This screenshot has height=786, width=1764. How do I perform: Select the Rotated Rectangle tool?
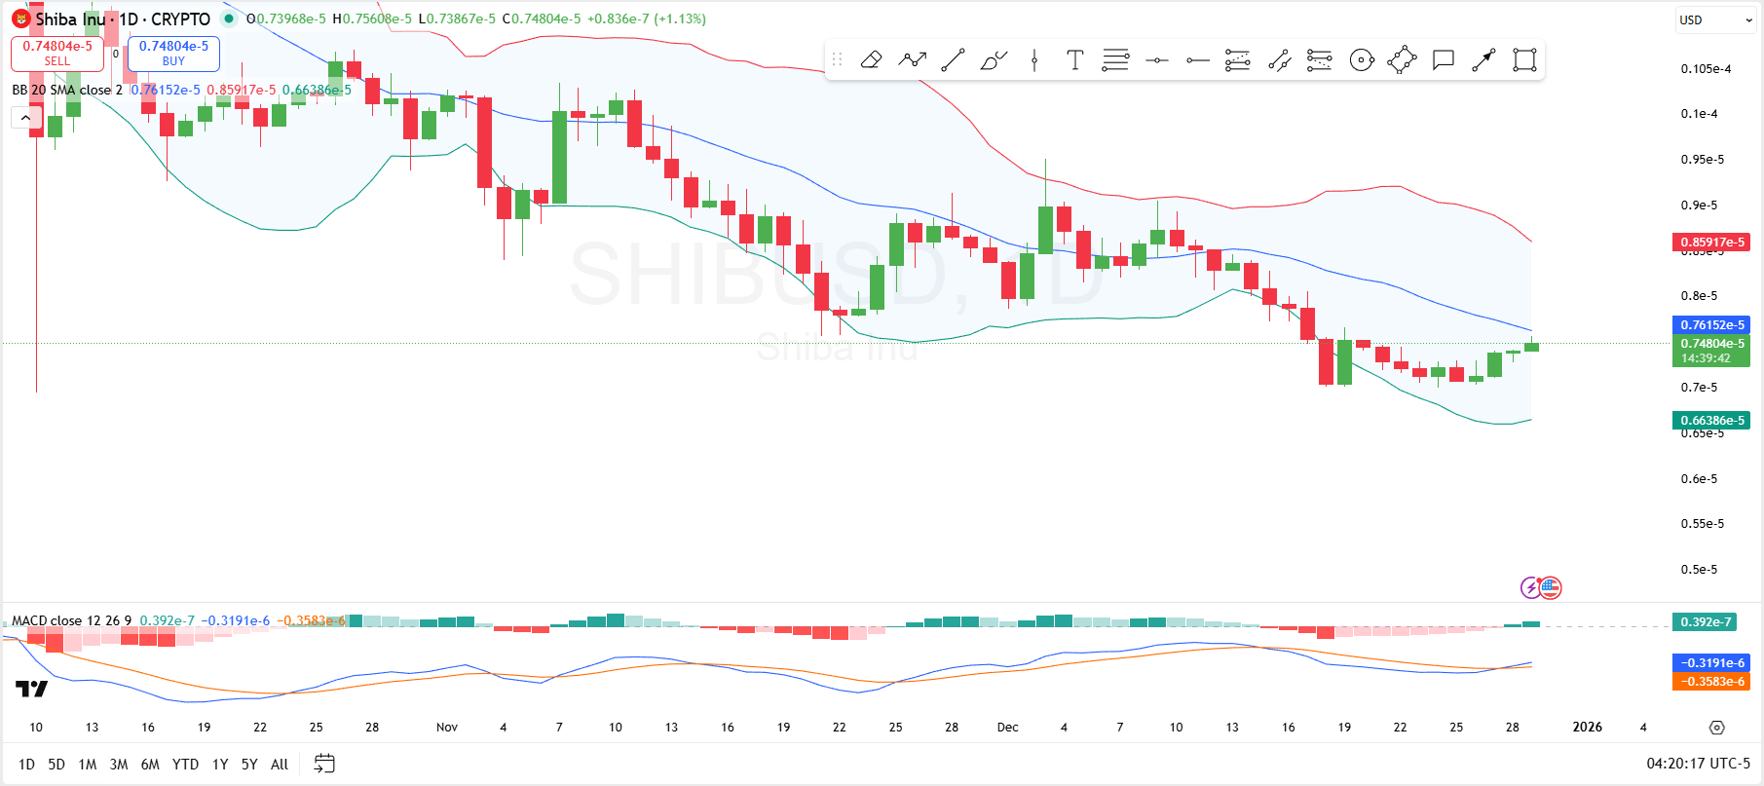point(1402,60)
